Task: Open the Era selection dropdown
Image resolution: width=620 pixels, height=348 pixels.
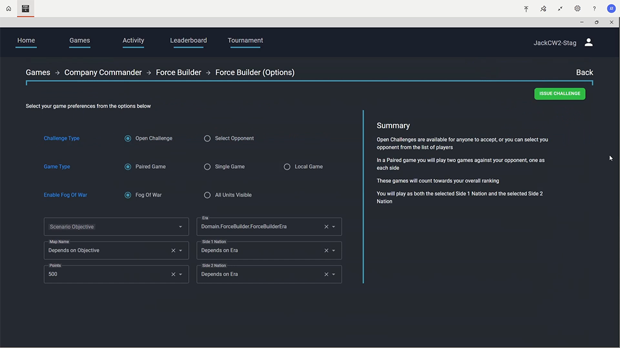Action: point(335,226)
